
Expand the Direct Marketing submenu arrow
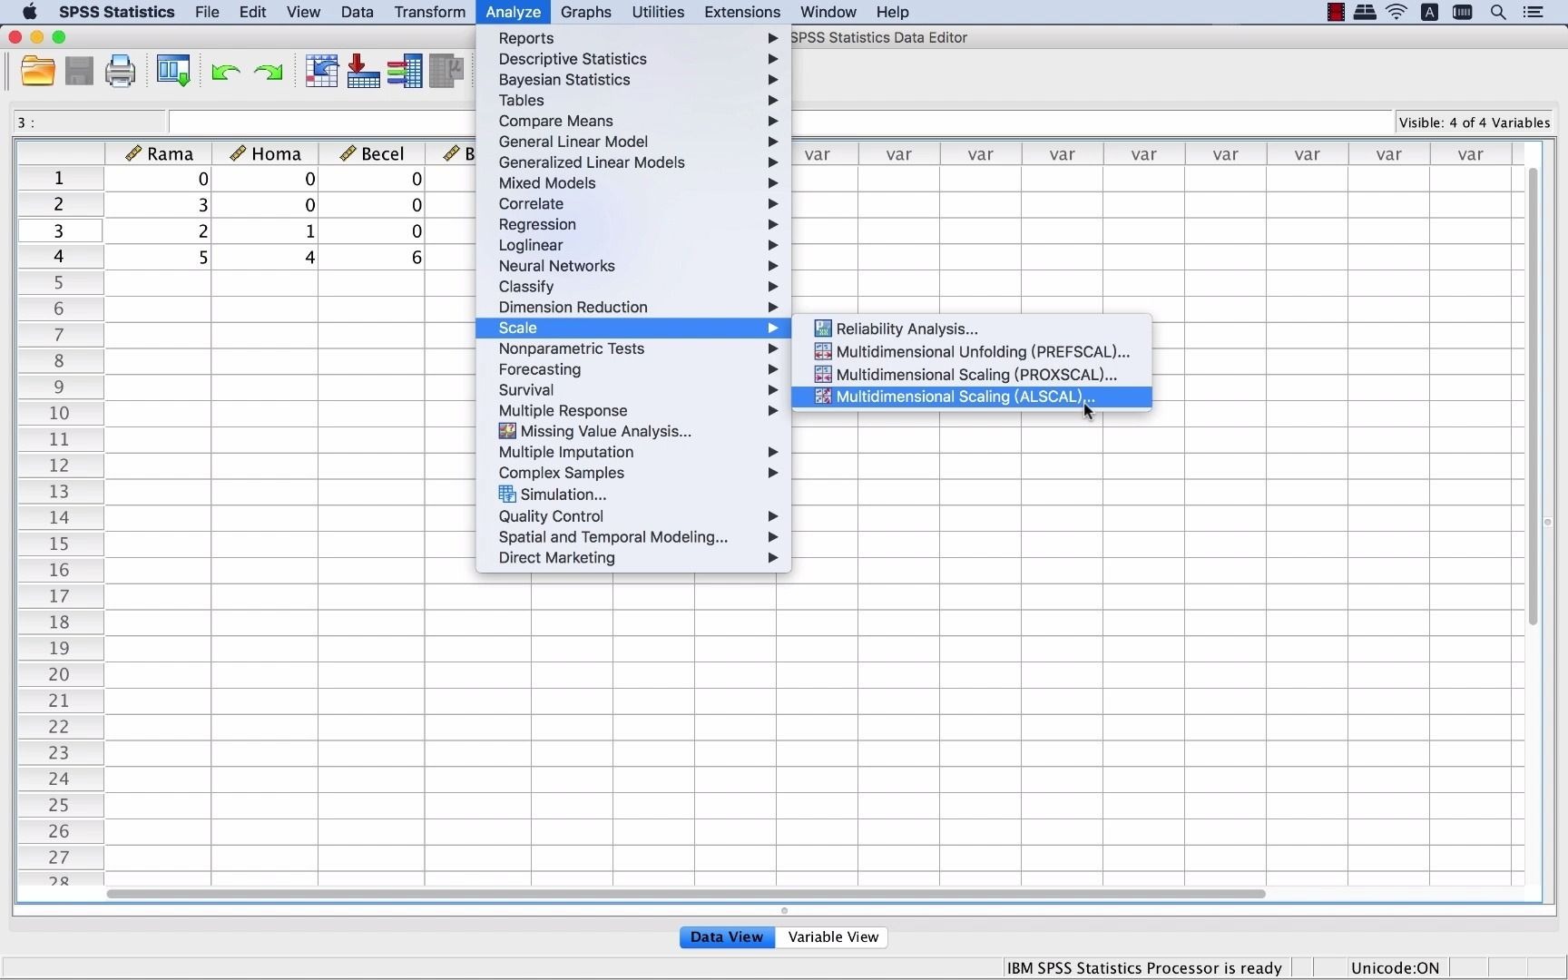pyautogui.click(x=773, y=558)
